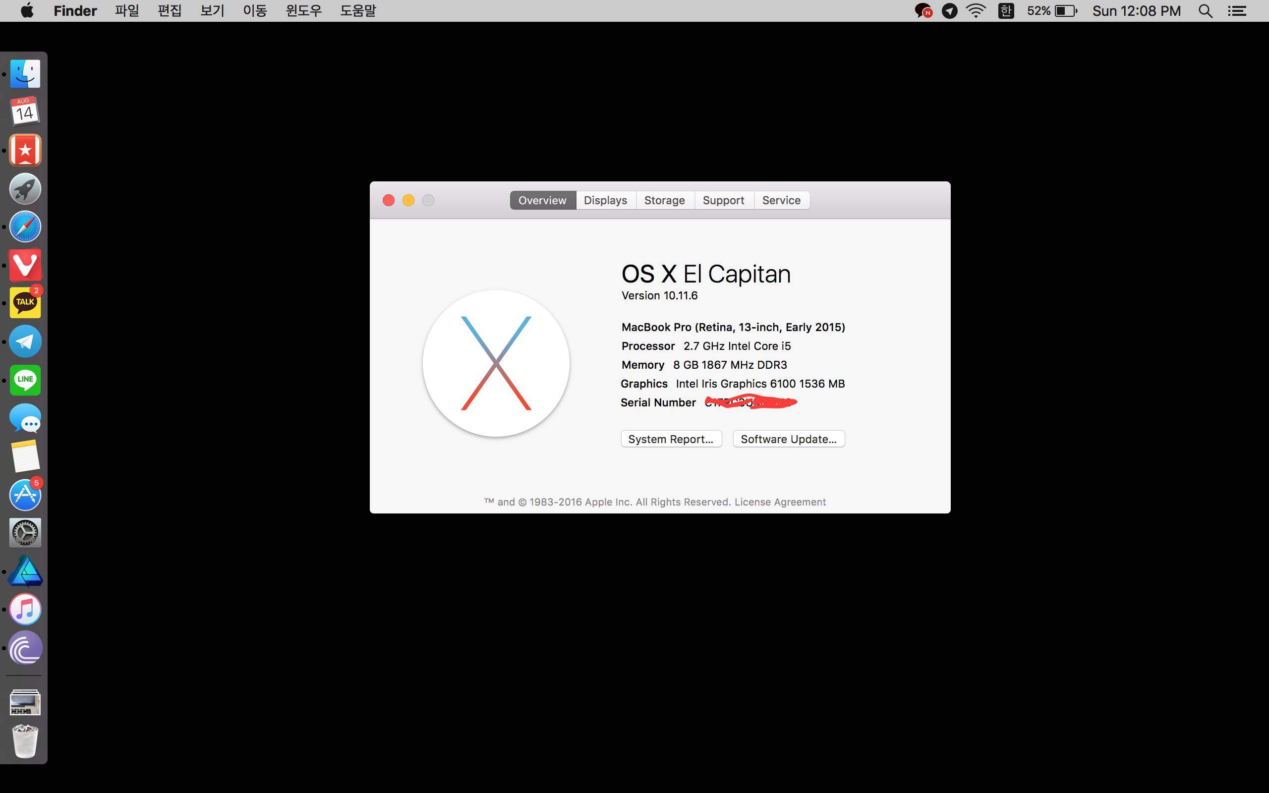Open the Wi-Fi status menu

coord(976,11)
